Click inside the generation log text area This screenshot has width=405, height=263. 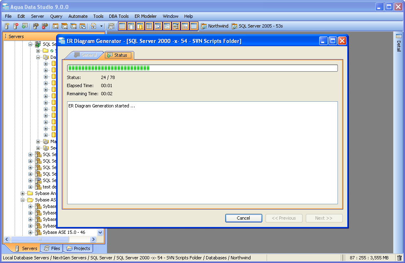coord(202,153)
